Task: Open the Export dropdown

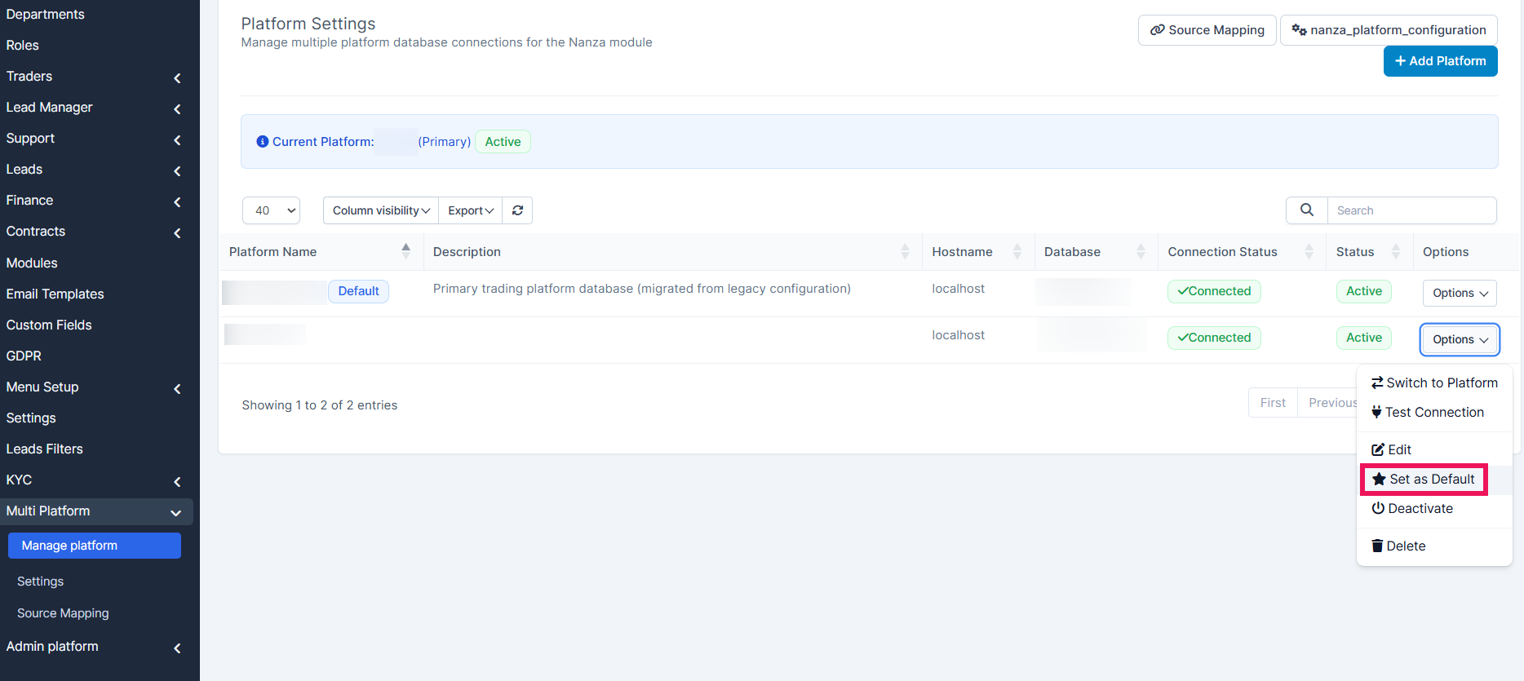Action: pos(471,210)
